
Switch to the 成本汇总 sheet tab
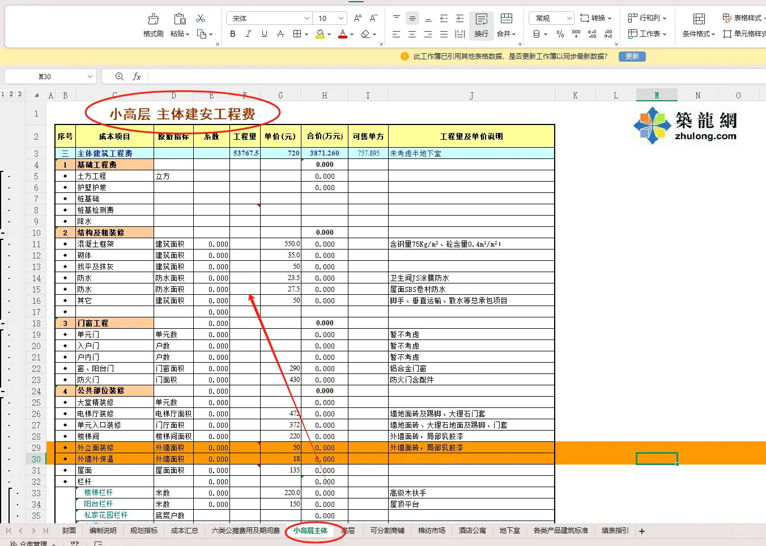click(185, 531)
